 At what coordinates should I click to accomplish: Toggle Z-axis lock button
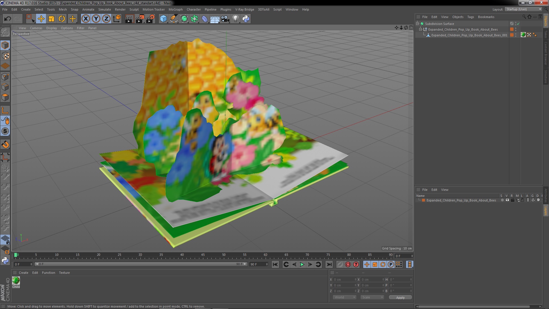106,19
